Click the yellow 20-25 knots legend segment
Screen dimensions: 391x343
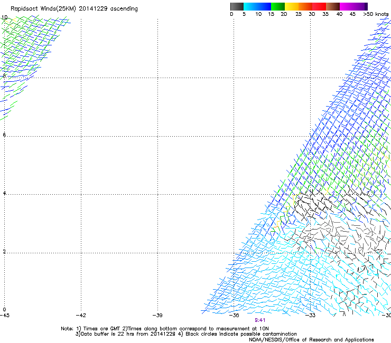click(x=292, y=6)
